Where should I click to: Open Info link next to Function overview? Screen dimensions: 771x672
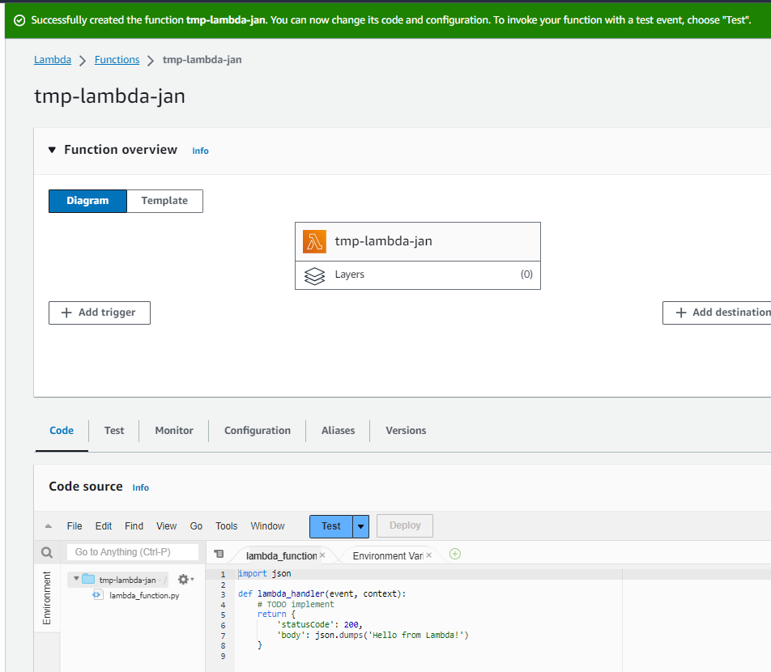200,151
